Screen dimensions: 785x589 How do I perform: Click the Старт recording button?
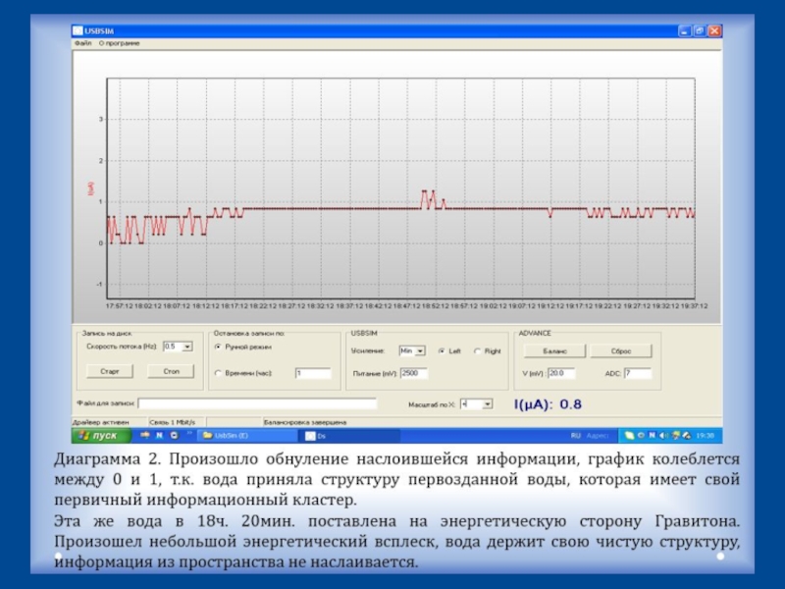point(108,372)
